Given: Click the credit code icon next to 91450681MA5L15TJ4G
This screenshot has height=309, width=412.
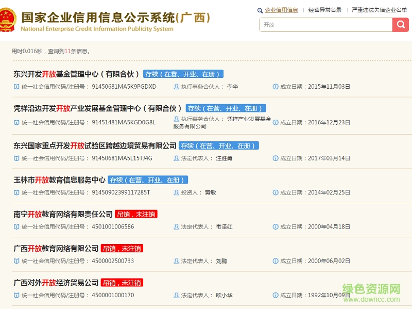Looking at the screenshot, I should pos(16,158).
